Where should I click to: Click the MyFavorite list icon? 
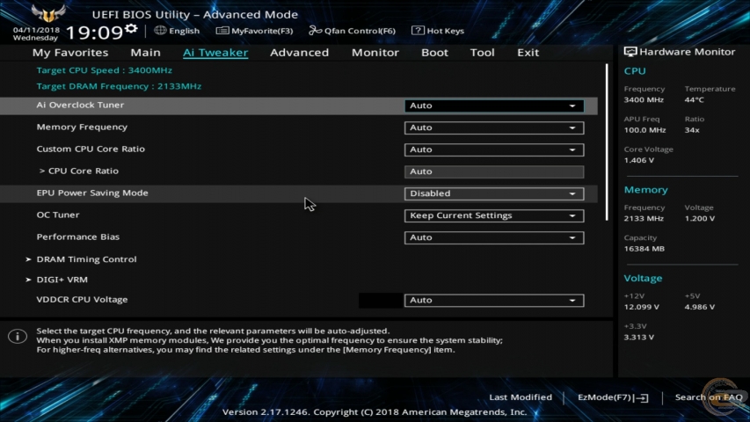[x=222, y=31]
